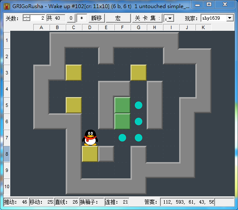This screenshot has width=238, height=210.
Task: Select the yellow box at C3
Action: (74, 73)
